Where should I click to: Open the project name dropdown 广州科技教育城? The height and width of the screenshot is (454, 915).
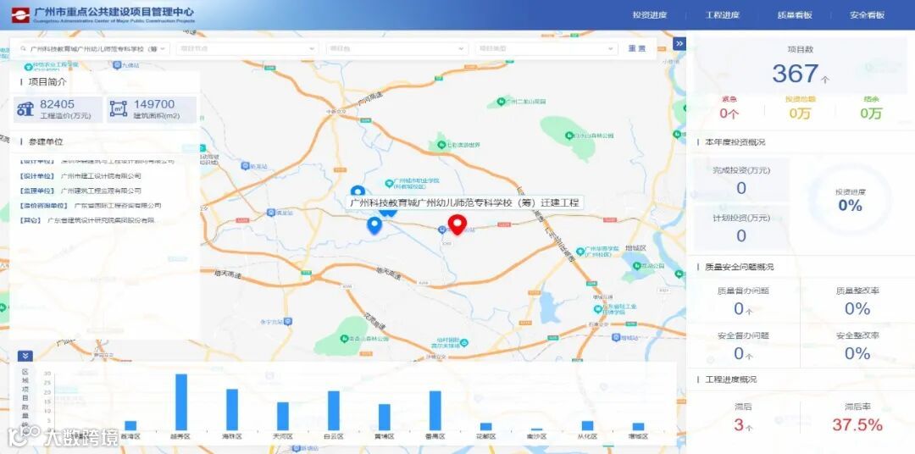tap(93, 49)
